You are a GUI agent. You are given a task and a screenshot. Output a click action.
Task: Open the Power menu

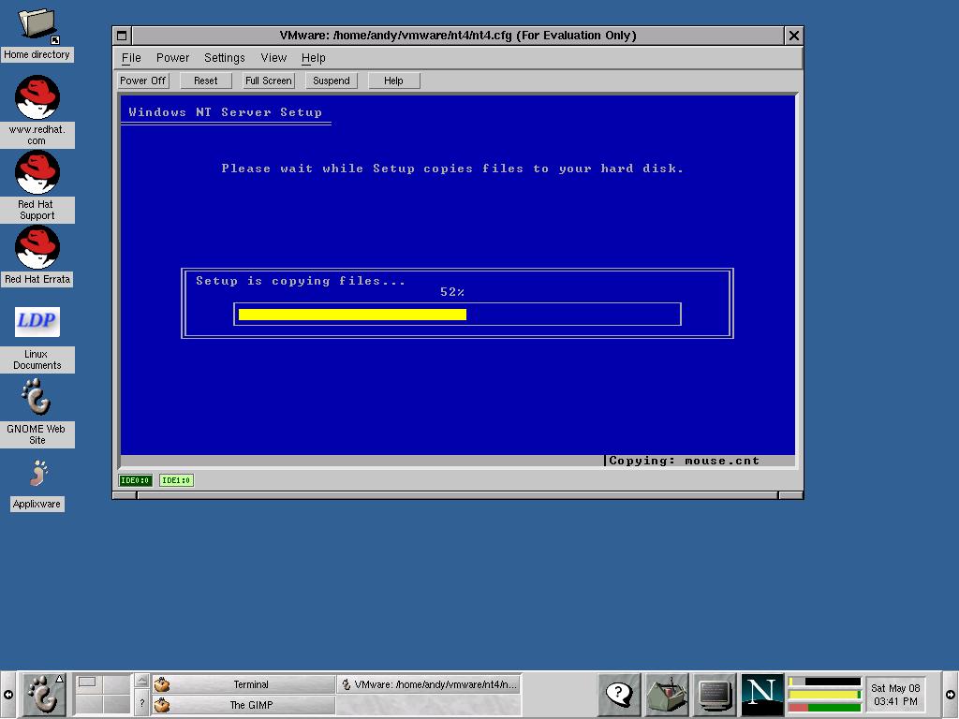[x=172, y=58]
